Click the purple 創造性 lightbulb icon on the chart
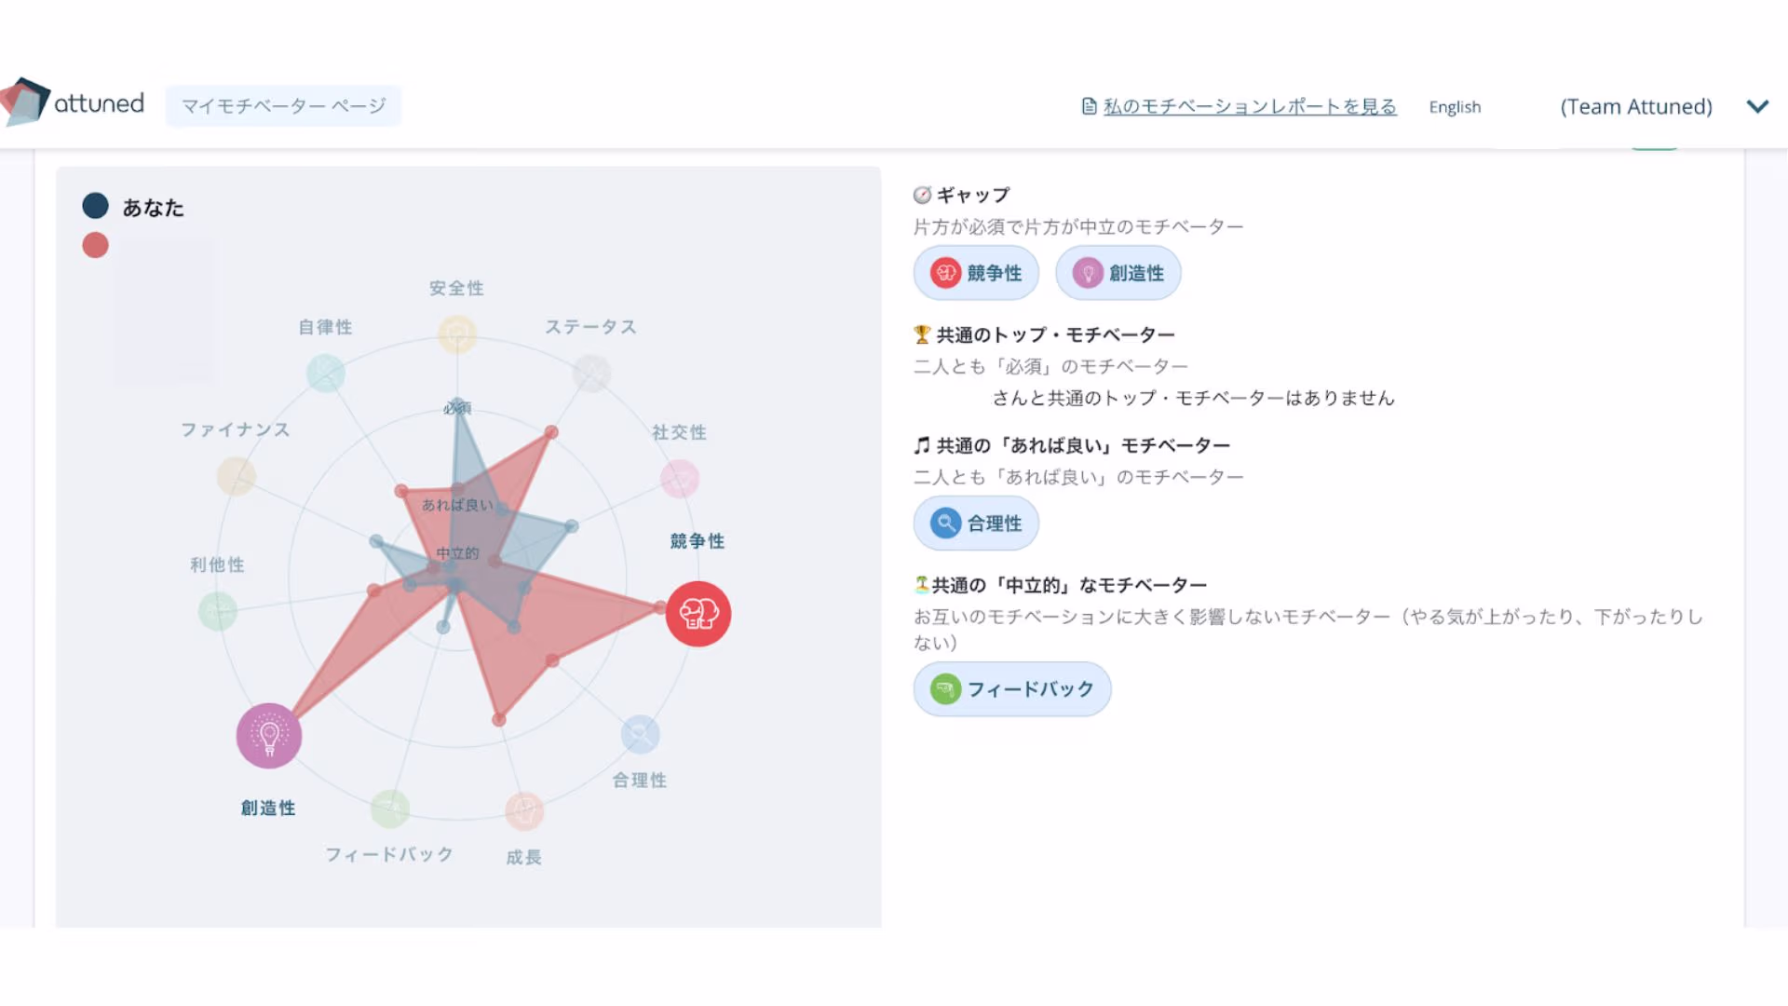Screen dimensions: 1788x1006 click(x=268, y=735)
